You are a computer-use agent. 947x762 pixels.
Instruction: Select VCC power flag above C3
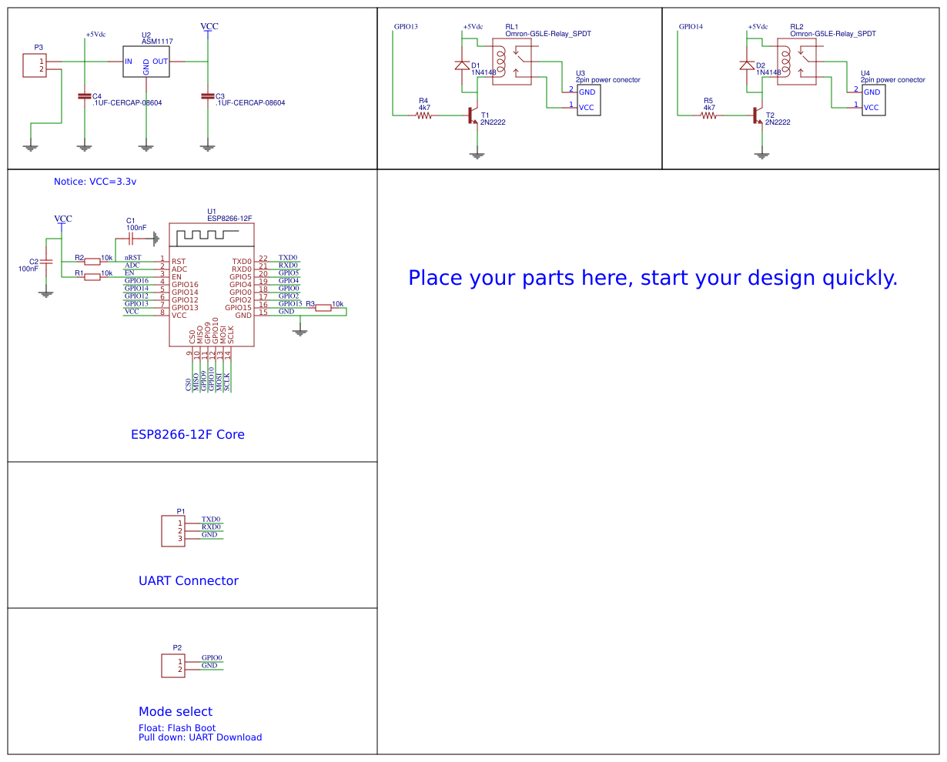[209, 28]
